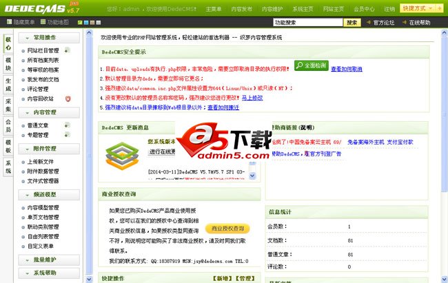Select the gray skin color swatch
This screenshot has width=448, height=283.
[99, 22]
